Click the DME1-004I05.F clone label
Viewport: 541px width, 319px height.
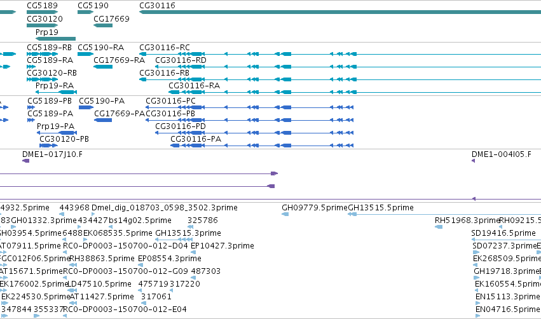(502, 154)
